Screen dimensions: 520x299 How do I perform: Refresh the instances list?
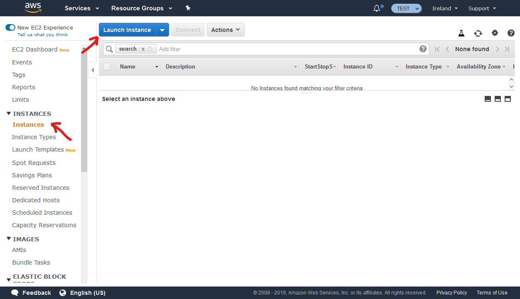[478, 33]
